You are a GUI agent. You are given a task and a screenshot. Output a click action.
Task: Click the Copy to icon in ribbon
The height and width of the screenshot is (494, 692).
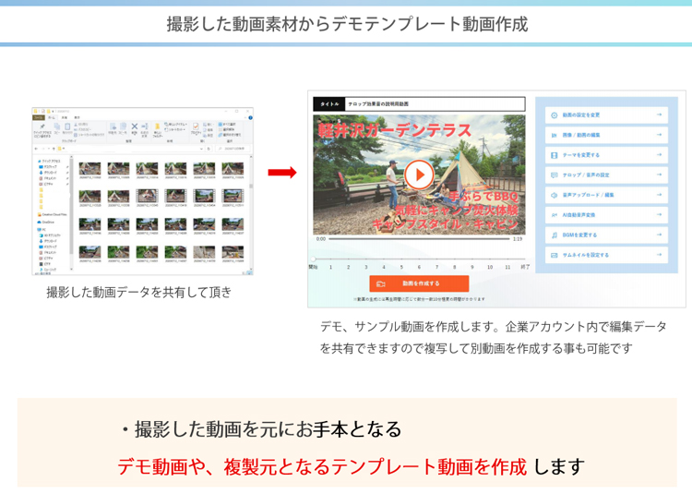coord(123,127)
